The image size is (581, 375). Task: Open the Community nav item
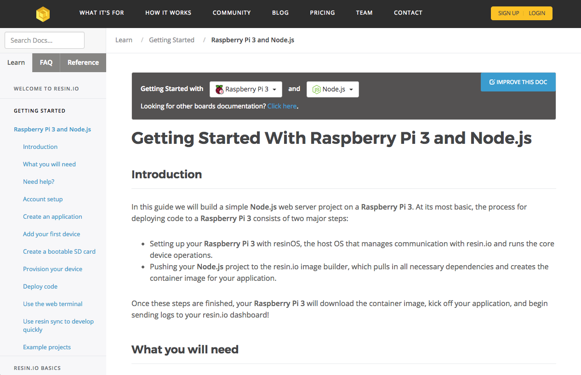[x=232, y=13]
